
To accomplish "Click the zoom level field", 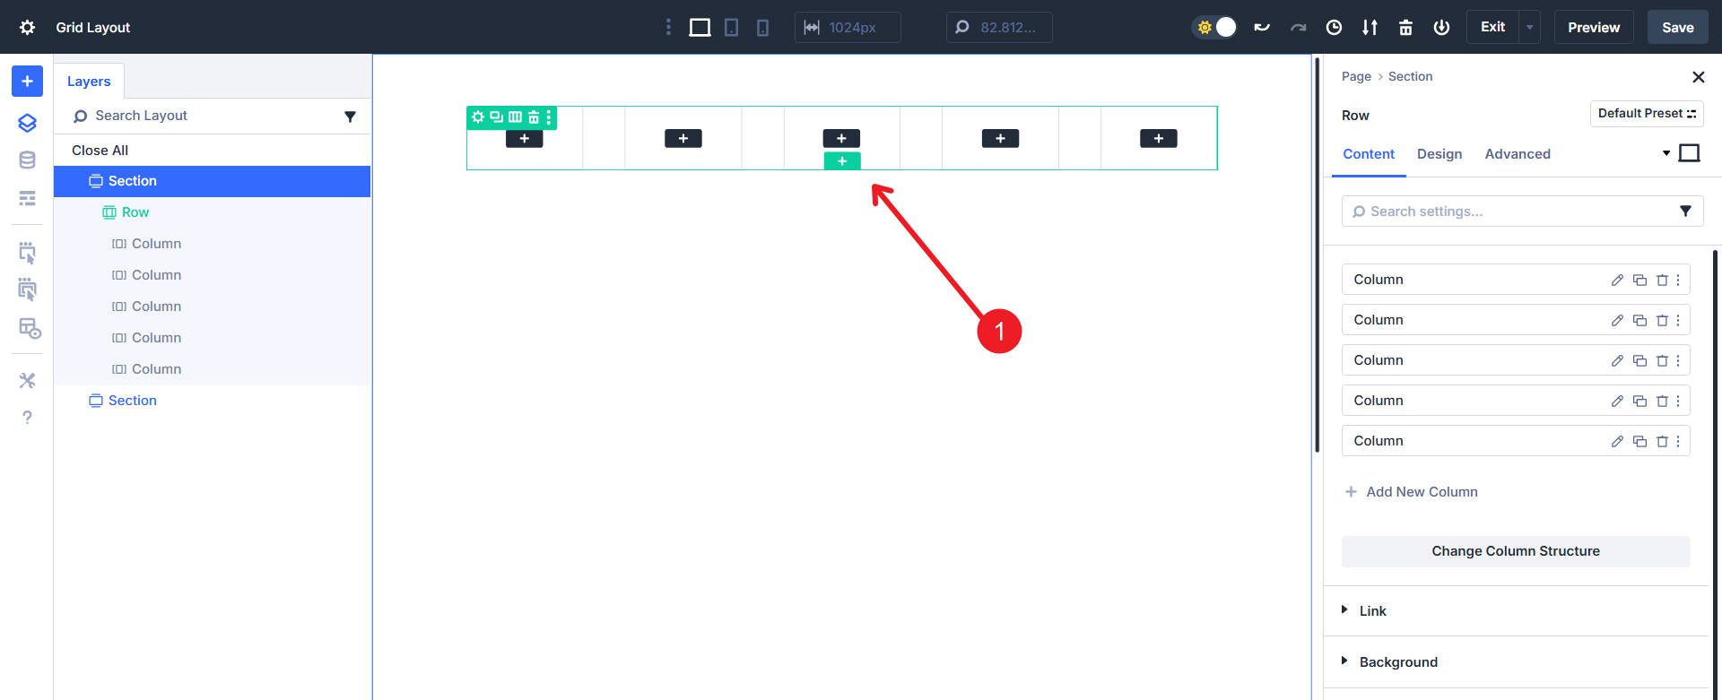I will [x=999, y=27].
